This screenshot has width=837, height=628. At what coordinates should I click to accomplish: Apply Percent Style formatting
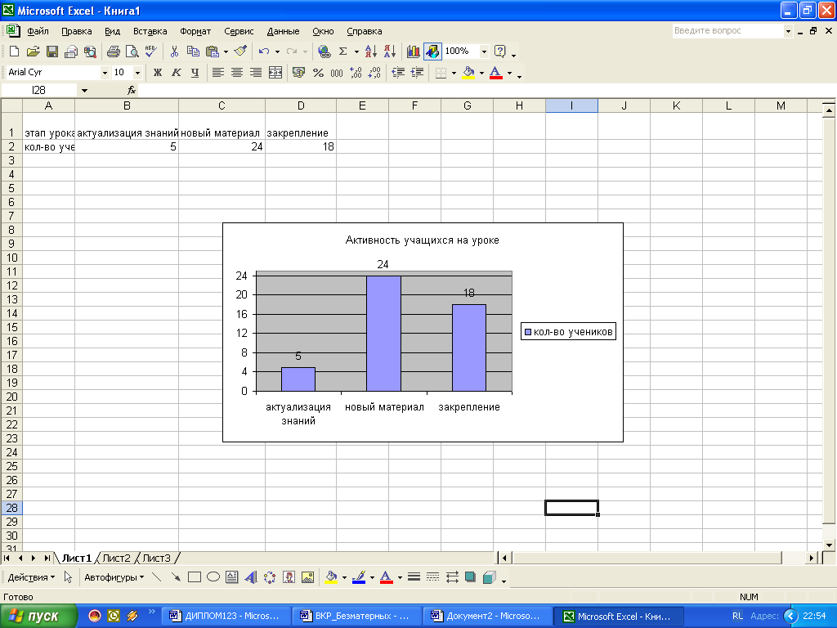point(318,73)
